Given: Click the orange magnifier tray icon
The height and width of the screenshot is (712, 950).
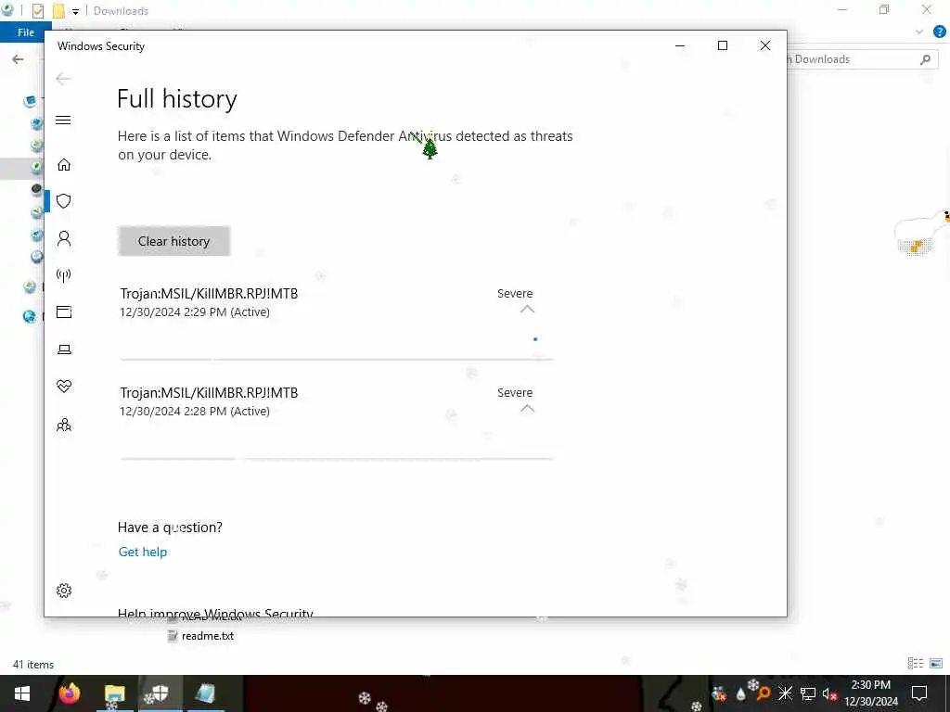Looking at the screenshot, I should tap(763, 693).
